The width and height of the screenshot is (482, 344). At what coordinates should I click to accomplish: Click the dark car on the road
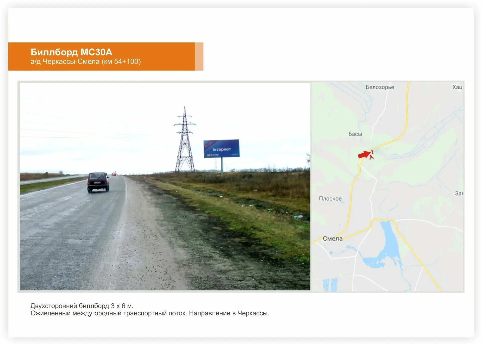point(98,182)
